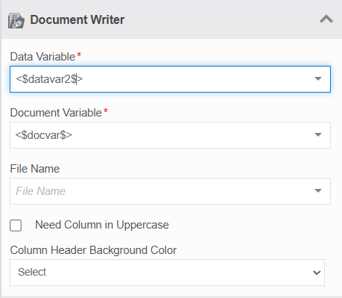
Task: Click the Need Column in Uppercase label
Action: point(102,225)
